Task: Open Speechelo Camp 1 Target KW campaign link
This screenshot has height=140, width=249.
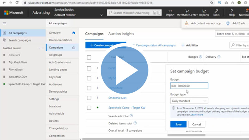Action: click(127, 108)
